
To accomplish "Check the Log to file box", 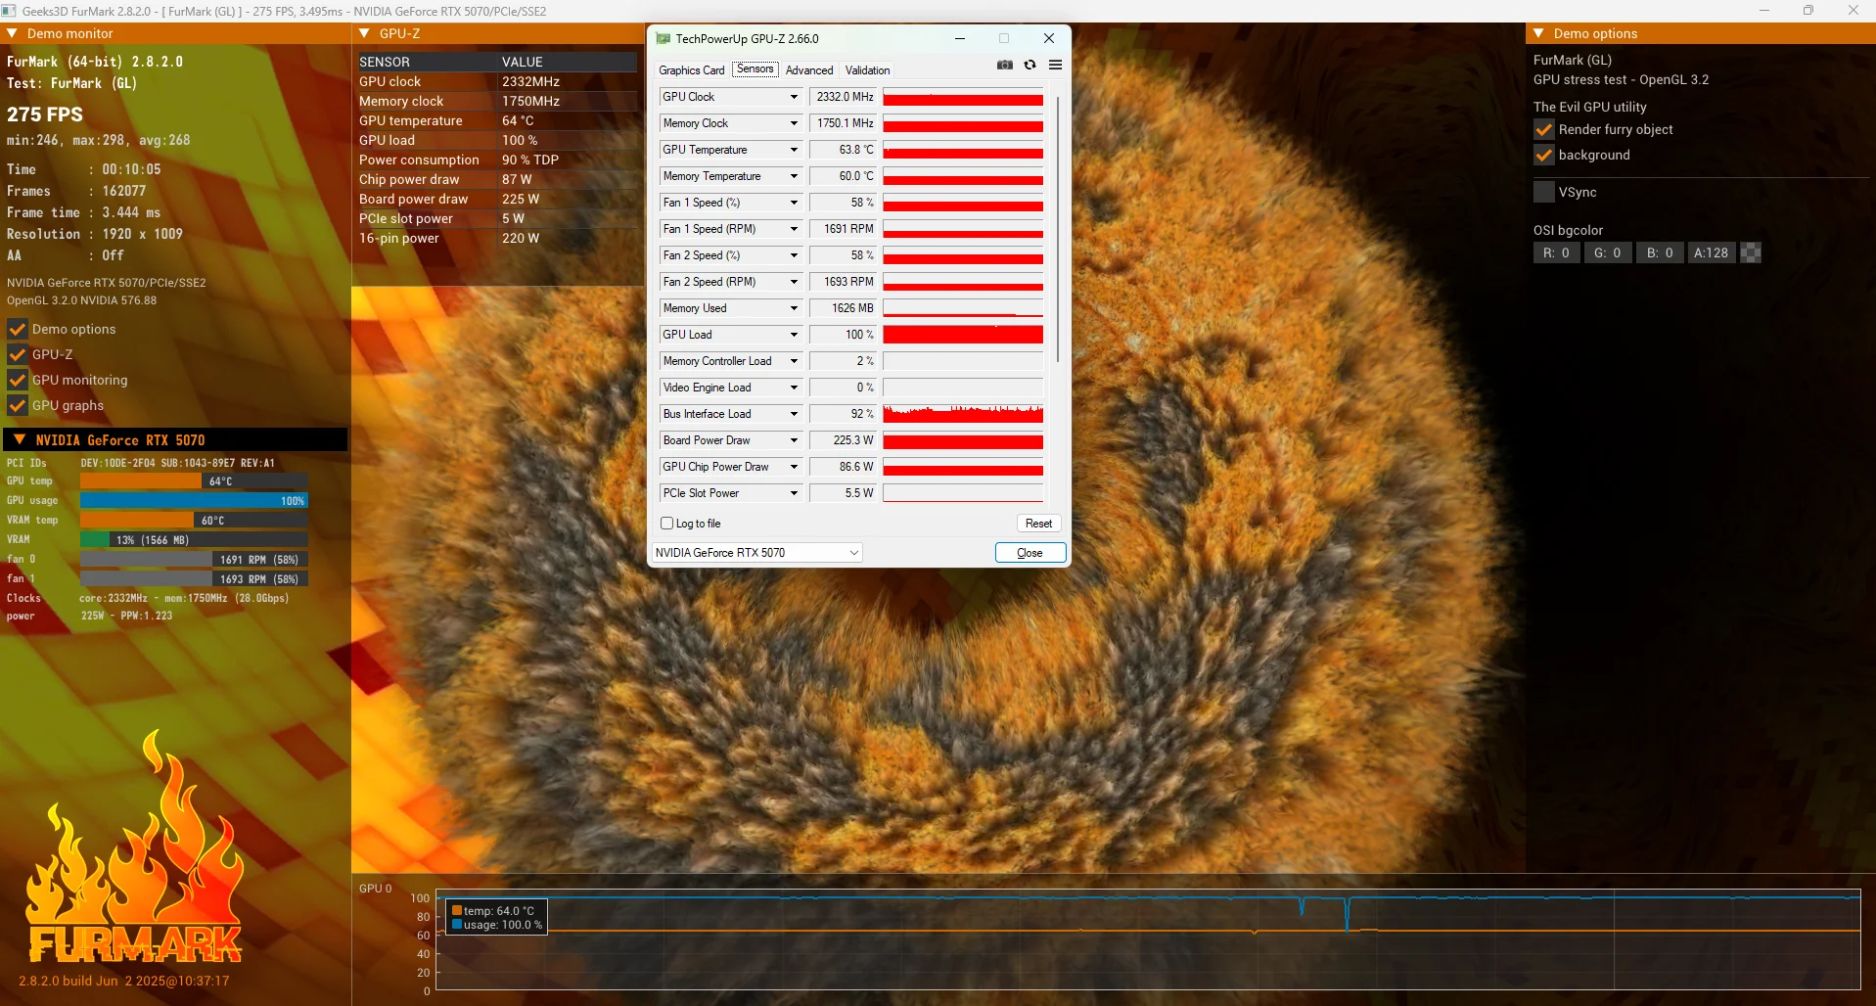I will tap(667, 524).
